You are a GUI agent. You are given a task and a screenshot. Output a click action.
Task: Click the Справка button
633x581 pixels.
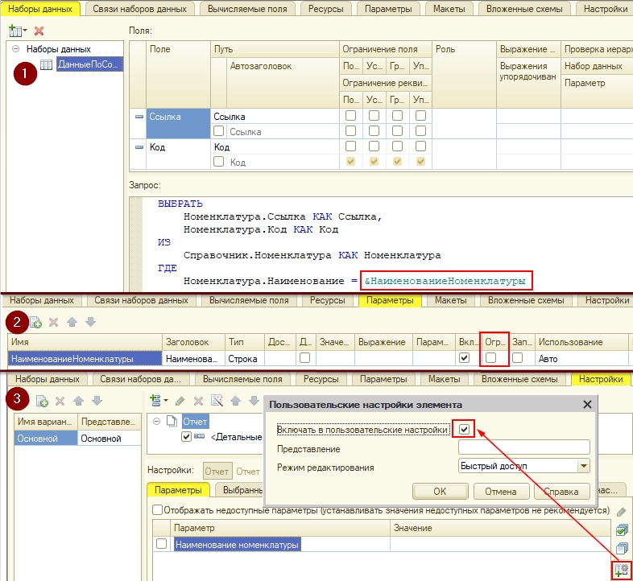[x=561, y=491]
